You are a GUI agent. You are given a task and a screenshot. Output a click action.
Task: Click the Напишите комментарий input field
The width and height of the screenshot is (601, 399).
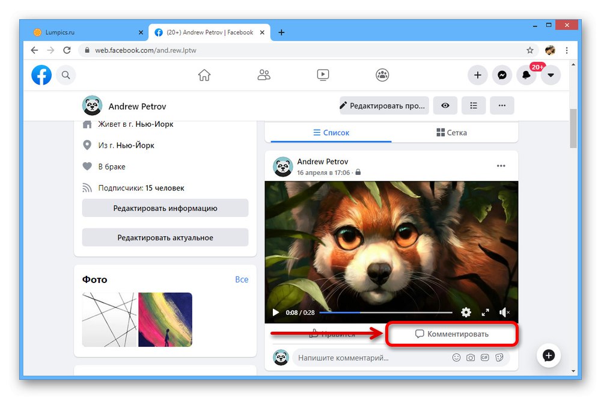tap(372, 358)
